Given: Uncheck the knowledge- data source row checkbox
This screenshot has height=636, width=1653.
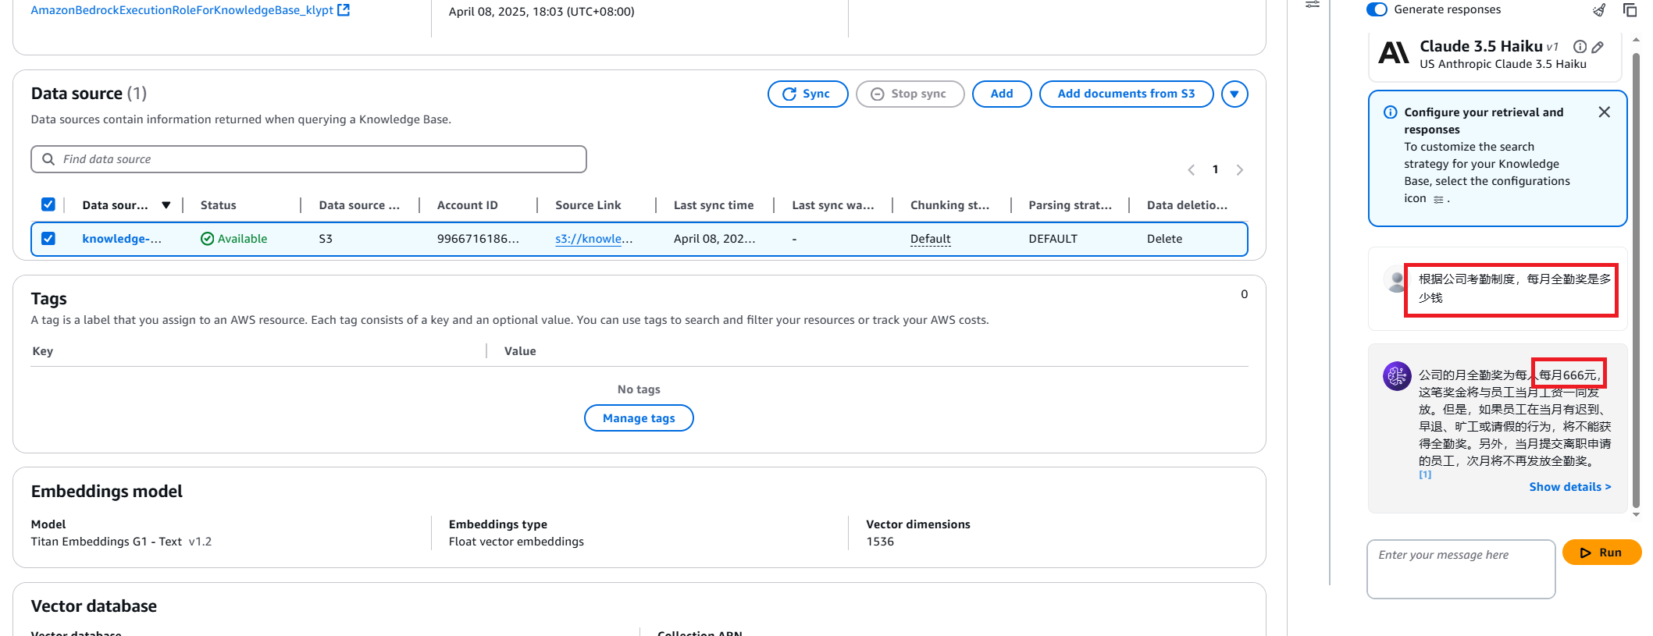Looking at the screenshot, I should tap(48, 239).
